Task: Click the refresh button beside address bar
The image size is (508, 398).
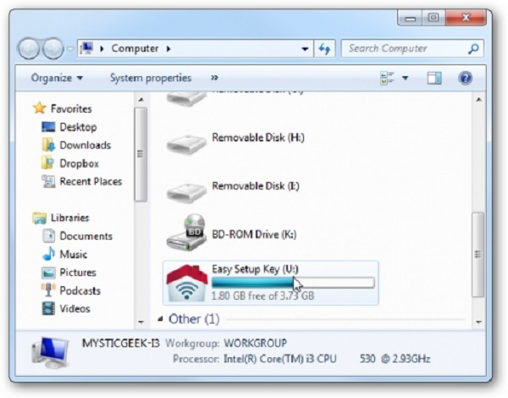Action: coord(325,49)
